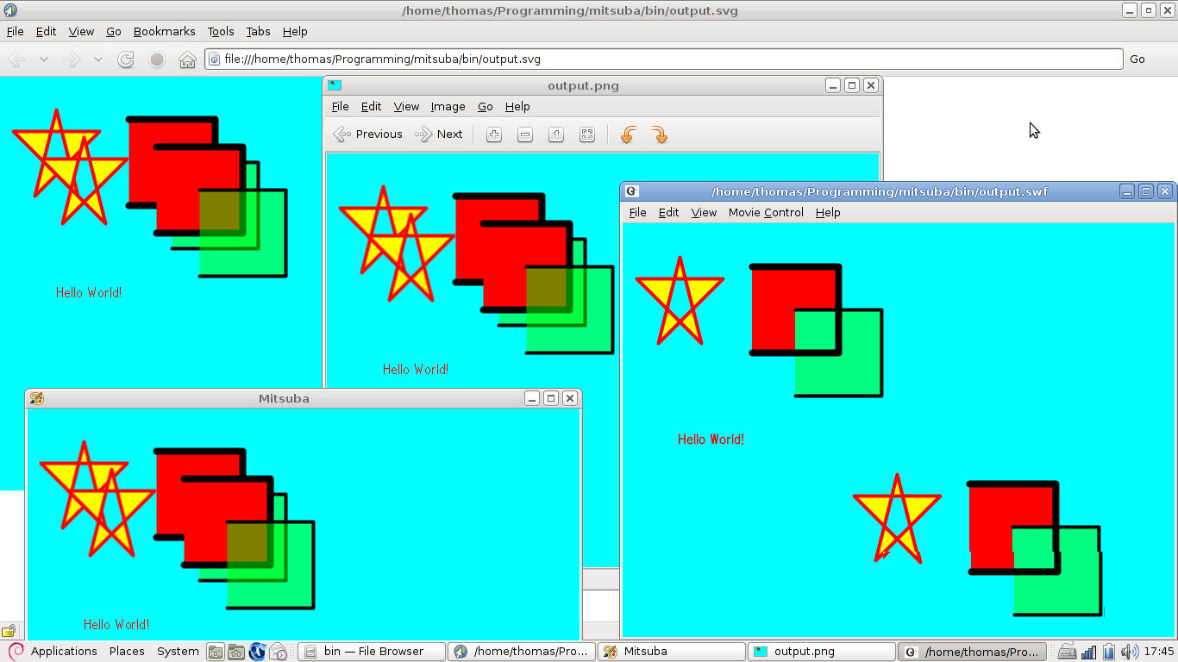1178x662 pixels.
Task: Open the volume control in the system tray
Action: point(1129,652)
